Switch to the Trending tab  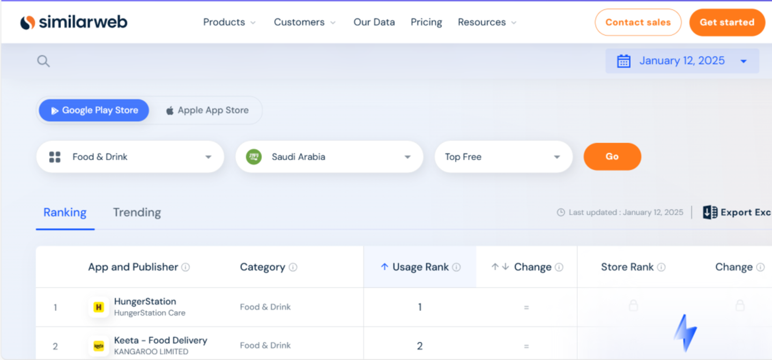[x=137, y=213]
